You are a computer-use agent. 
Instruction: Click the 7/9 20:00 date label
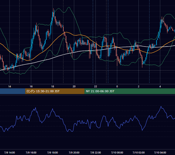pos(74,152)
